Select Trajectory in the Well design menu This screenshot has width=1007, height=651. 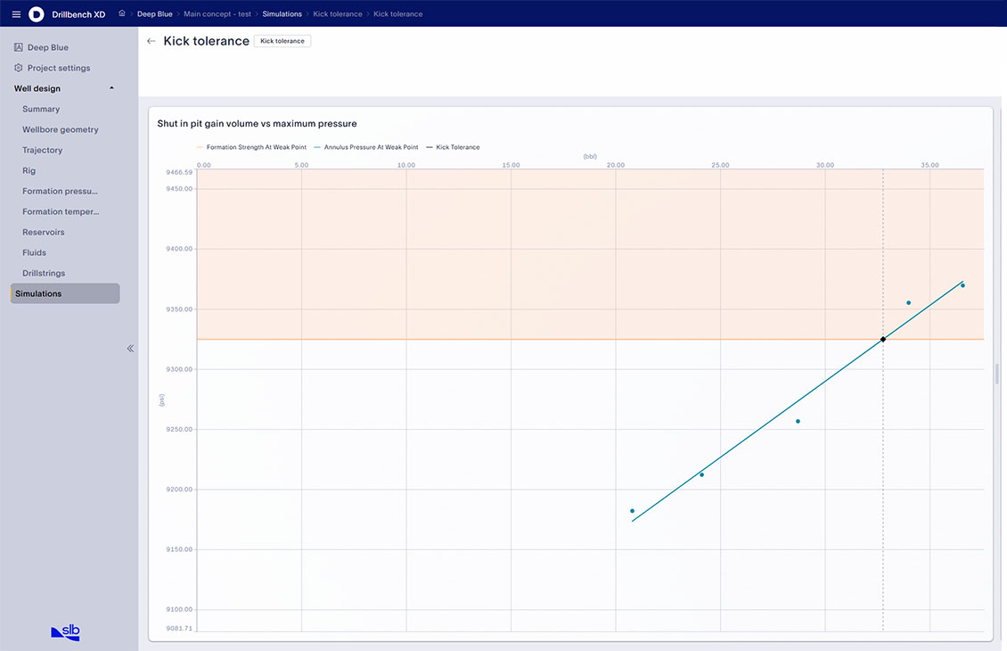coord(43,150)
